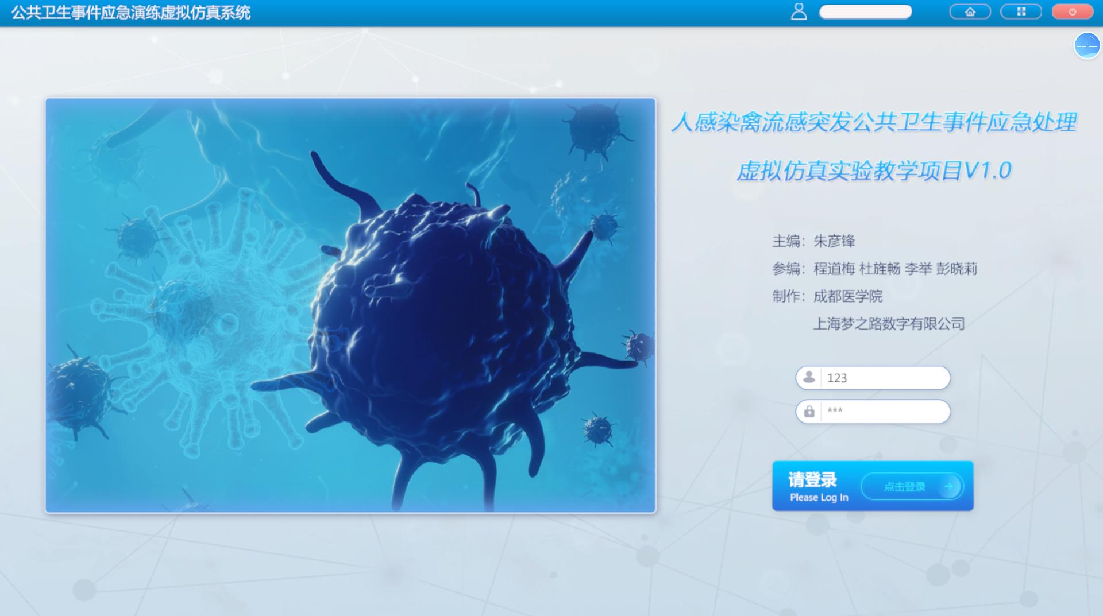
Task: Open the round blue floating widget
Action: [x=1087, y=45]
